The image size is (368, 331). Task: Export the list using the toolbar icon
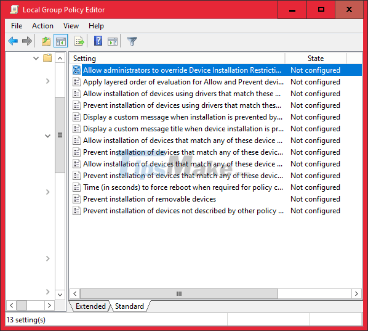(x=79, y=41)
